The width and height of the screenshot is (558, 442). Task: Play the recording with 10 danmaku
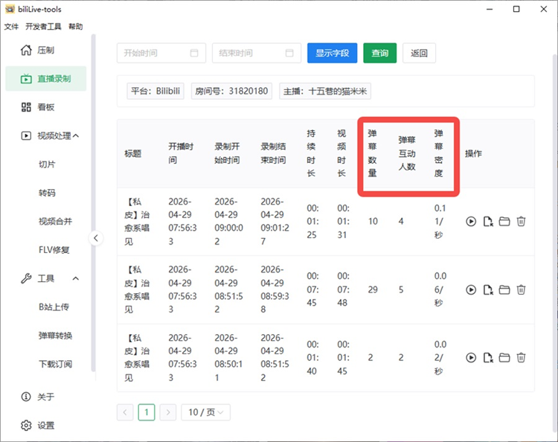coord(471,221)
